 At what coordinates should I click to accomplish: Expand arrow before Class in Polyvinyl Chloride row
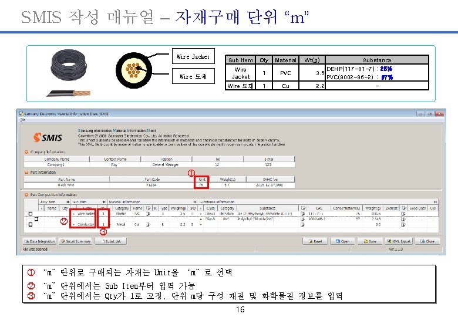[201, 219]
